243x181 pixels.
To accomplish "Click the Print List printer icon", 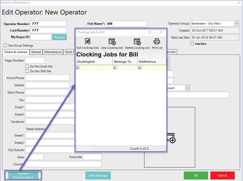I will 157,41.
